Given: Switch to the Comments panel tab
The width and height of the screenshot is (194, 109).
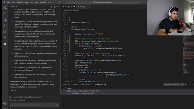Looking at the screenshot, I should click(99, 84).
